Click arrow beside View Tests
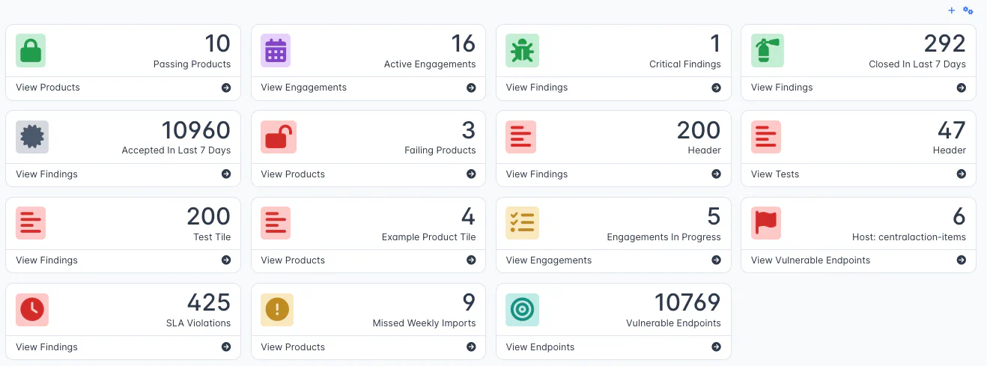 tap(961, 174)
